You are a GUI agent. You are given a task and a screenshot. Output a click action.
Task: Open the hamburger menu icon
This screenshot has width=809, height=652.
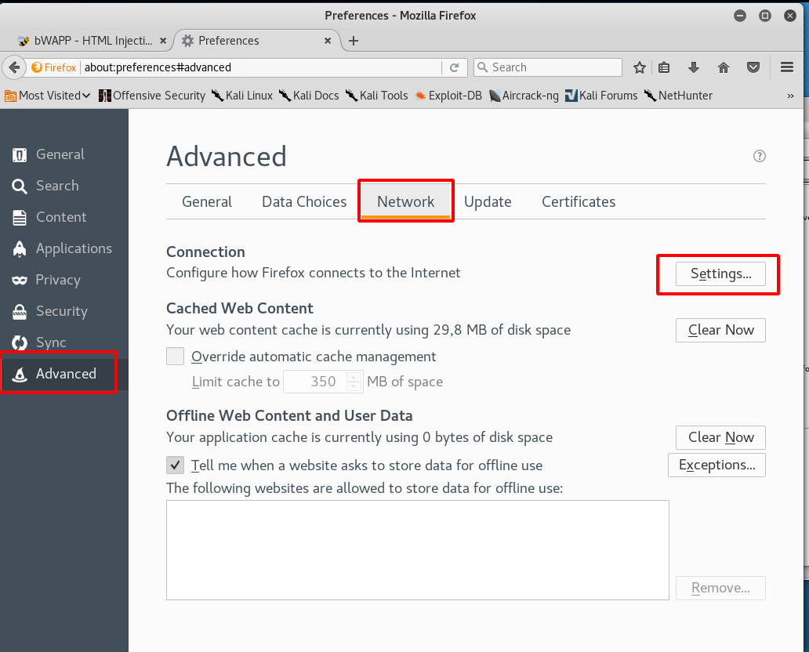787,67
